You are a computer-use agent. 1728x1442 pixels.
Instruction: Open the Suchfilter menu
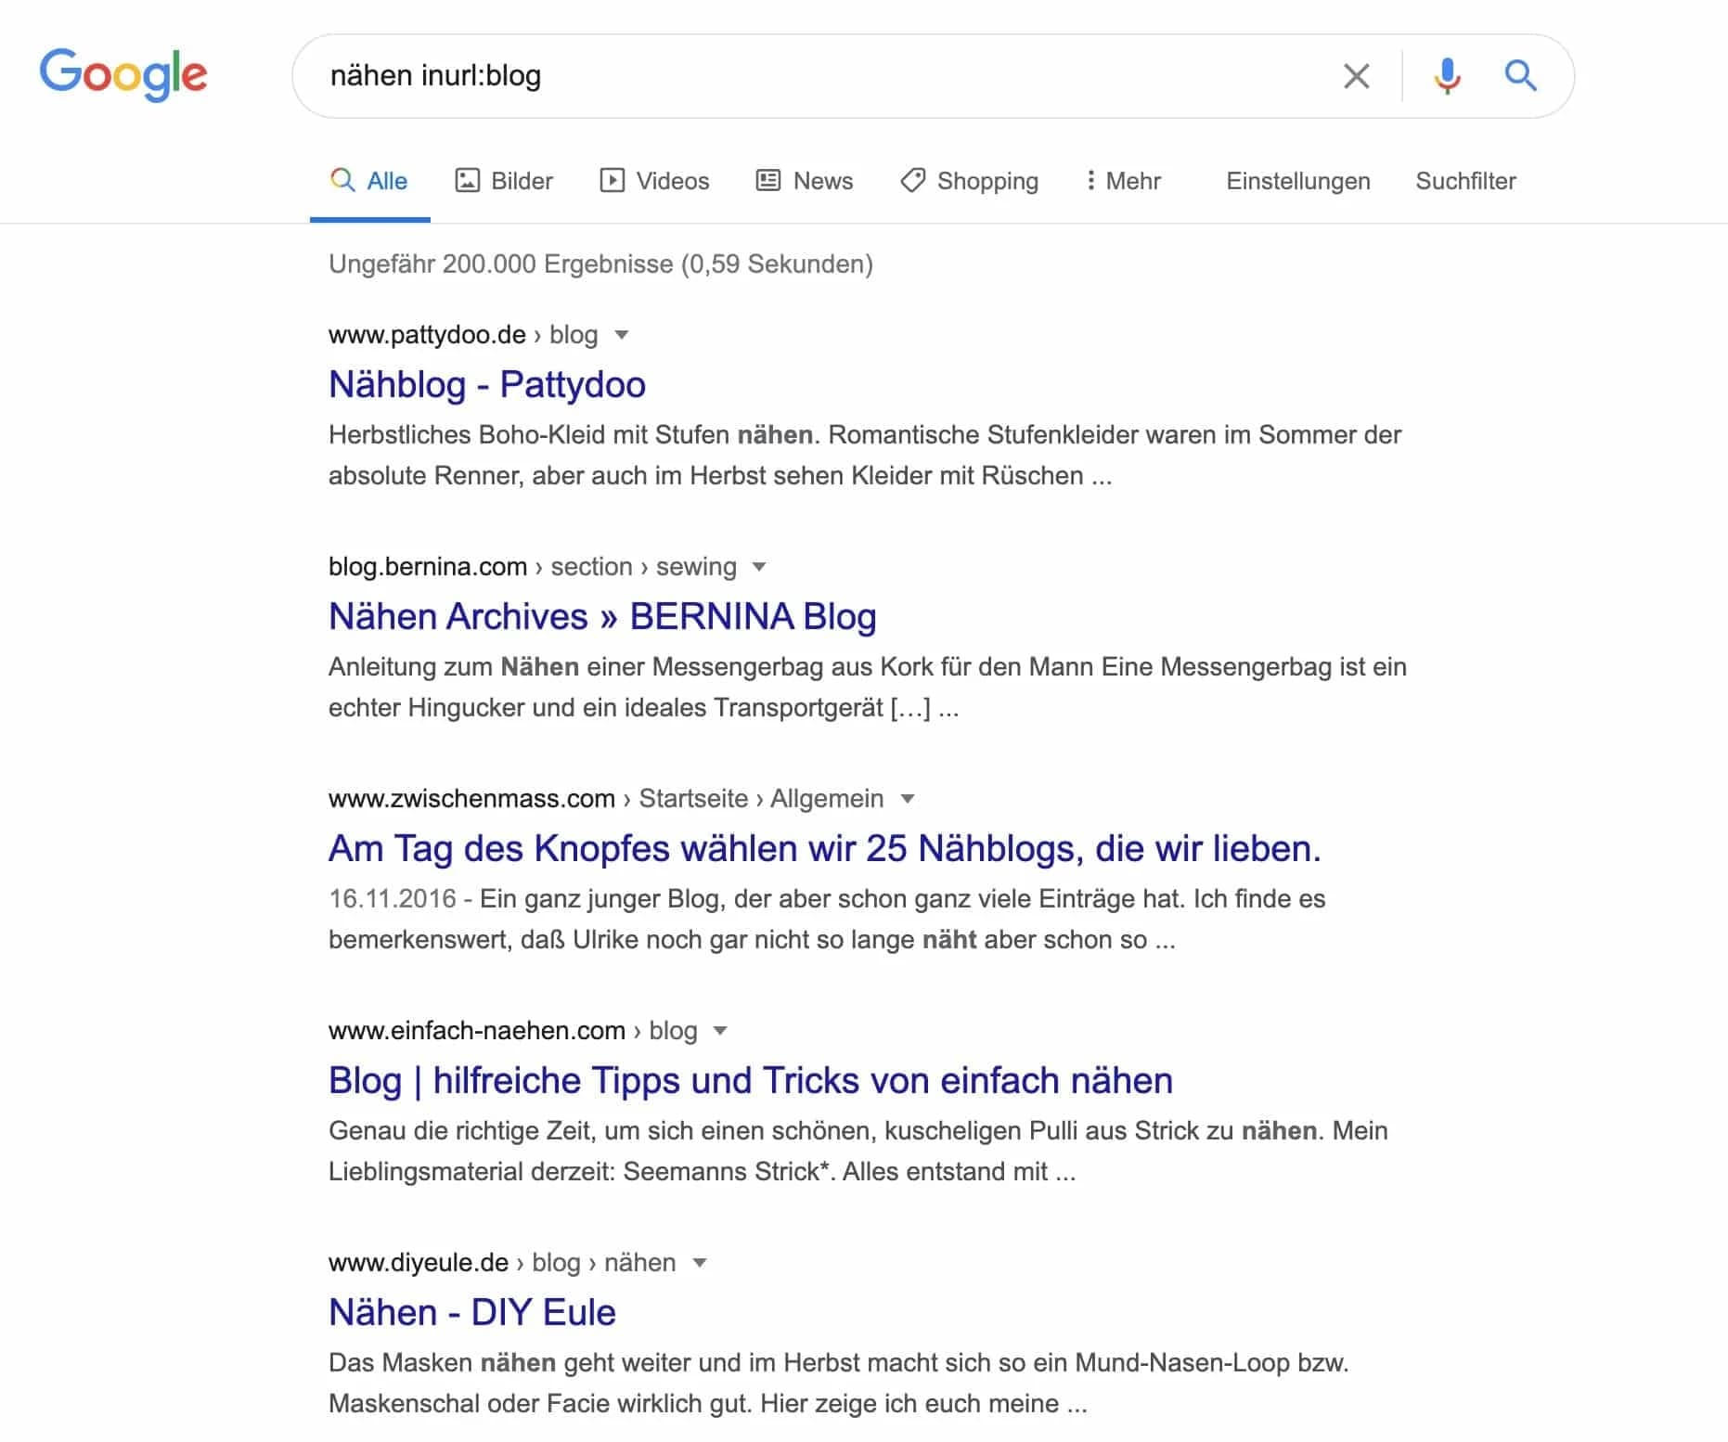(1464, 181)
